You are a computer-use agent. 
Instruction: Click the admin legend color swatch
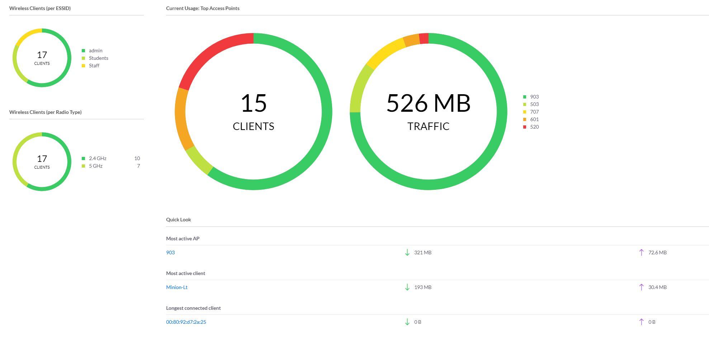coord(84,51)
